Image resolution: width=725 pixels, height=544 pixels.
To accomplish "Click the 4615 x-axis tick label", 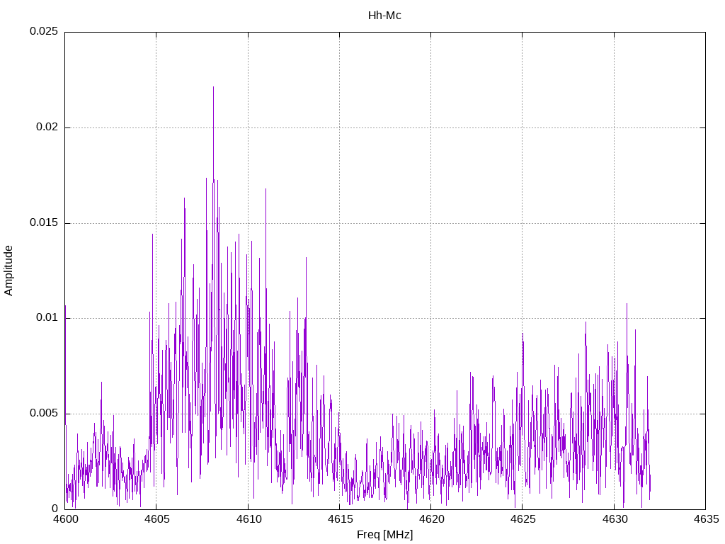I will coord(339,520).
